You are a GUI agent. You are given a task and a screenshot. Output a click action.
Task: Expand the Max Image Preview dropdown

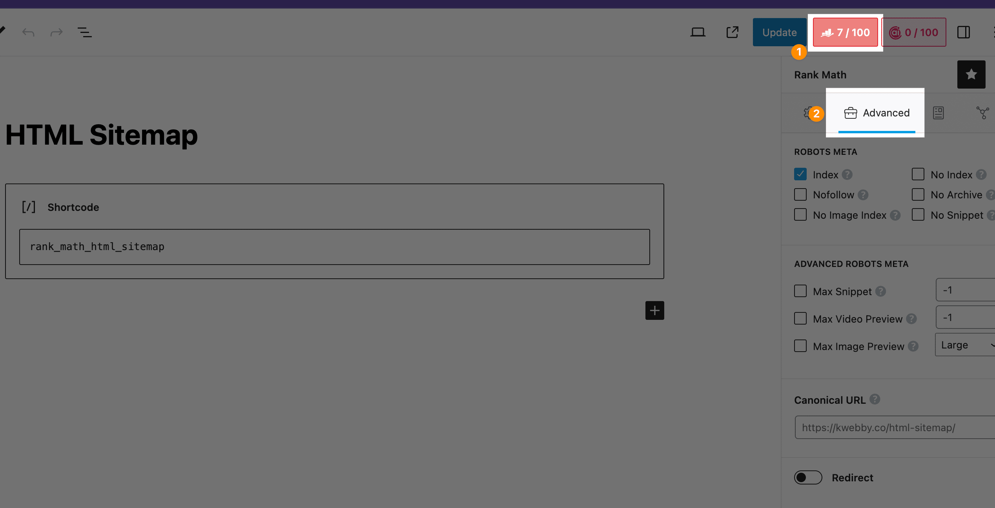click(x=966, y=345)
